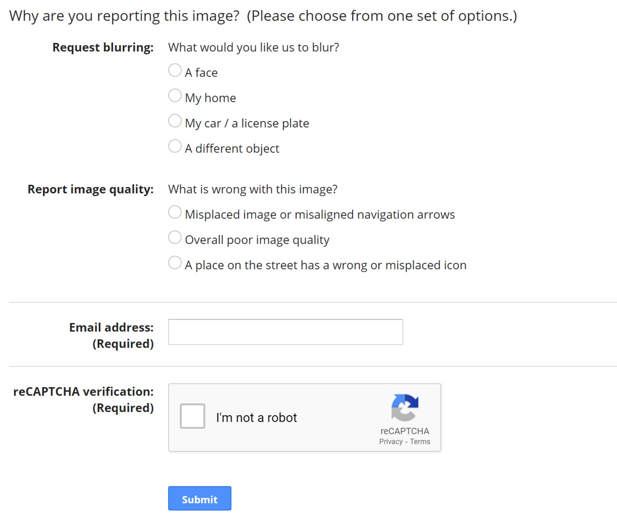The image size is (617, 520).
Task: Open the reCAPTCHA Terms link
Action: pyautogui.click(x=420, y=442)
